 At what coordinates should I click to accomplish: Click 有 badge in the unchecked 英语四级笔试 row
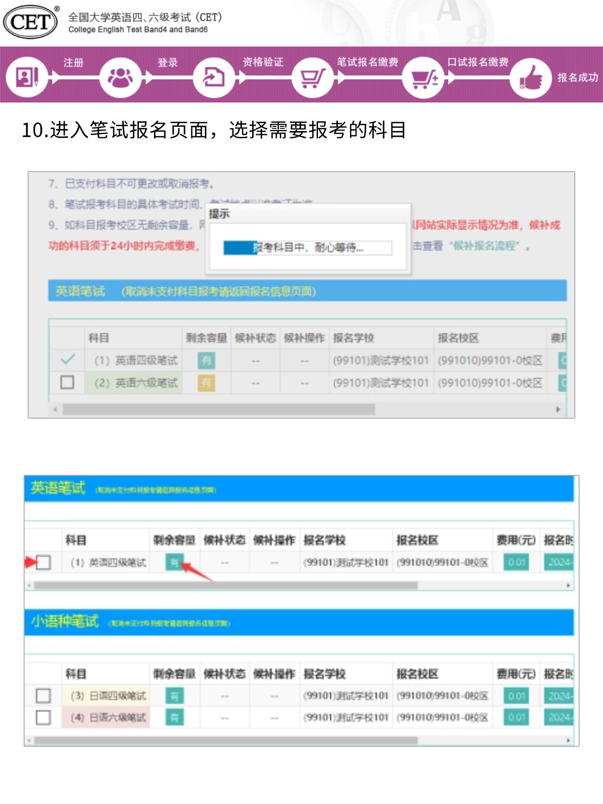[174, 562]
